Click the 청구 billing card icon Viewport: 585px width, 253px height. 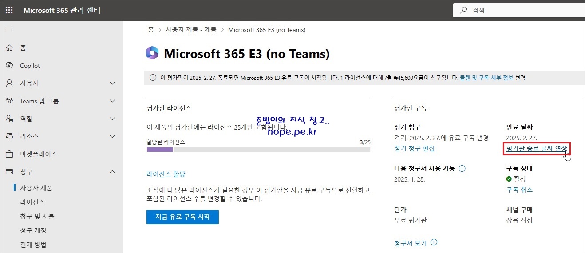point(9,172)
